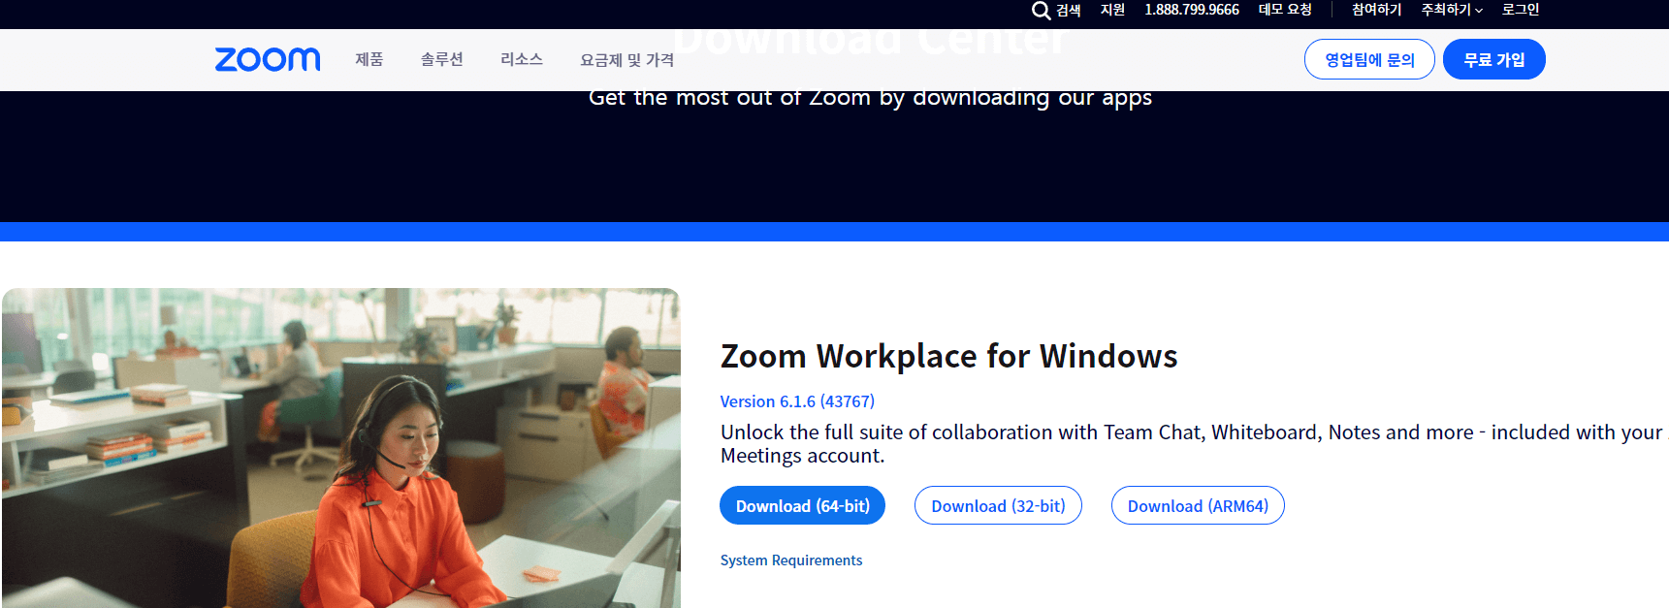
Task: Click the phone number 1.888.799.9666
Action: 1192,10
